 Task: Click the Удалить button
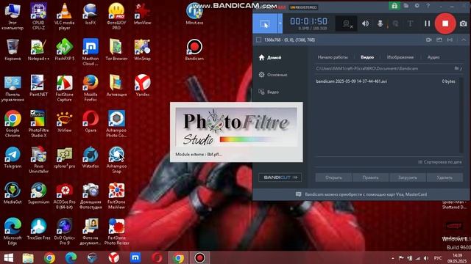point(445,177)
